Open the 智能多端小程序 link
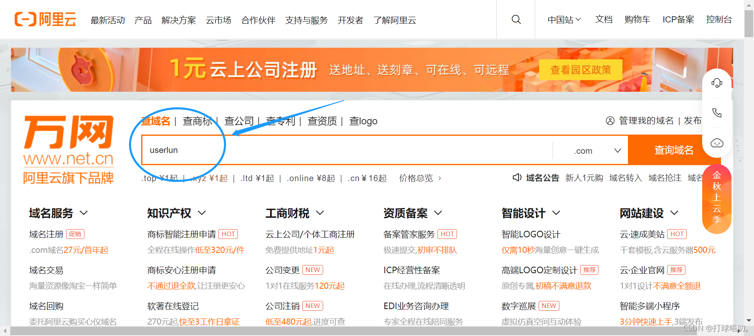 [650, 306]
